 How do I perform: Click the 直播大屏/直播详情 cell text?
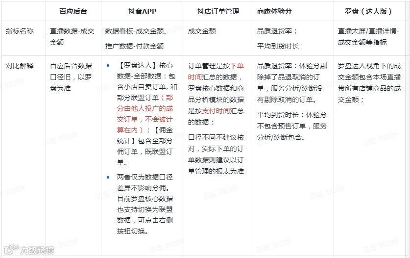click(x=368, y=37)
